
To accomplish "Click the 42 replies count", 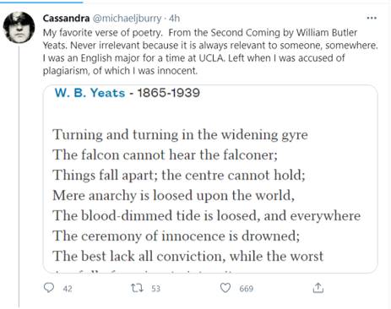I will (68, 289).
